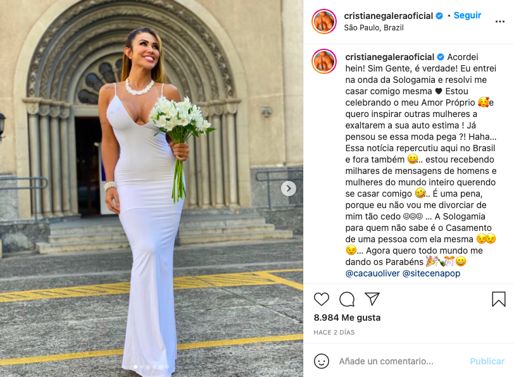
Task: Click the Seguir follow button
Action: 467,15
